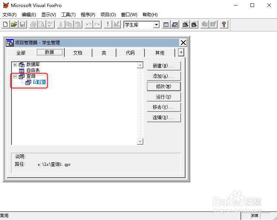This screenshot has height=220, width=277.
Task: Switch to the 全部 tab
Action: [21, 53]
